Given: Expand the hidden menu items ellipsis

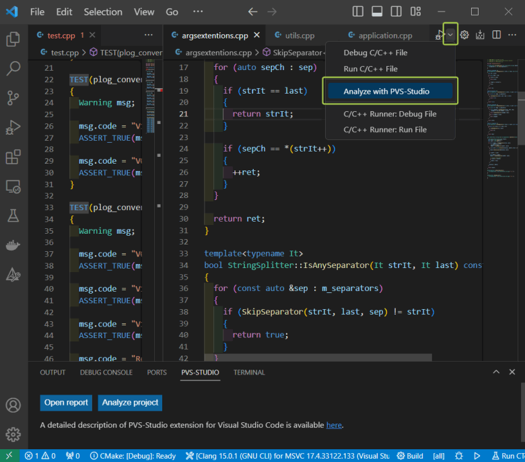Looking at the screenshot, I should pyautogui.click(x=197, y=11).
